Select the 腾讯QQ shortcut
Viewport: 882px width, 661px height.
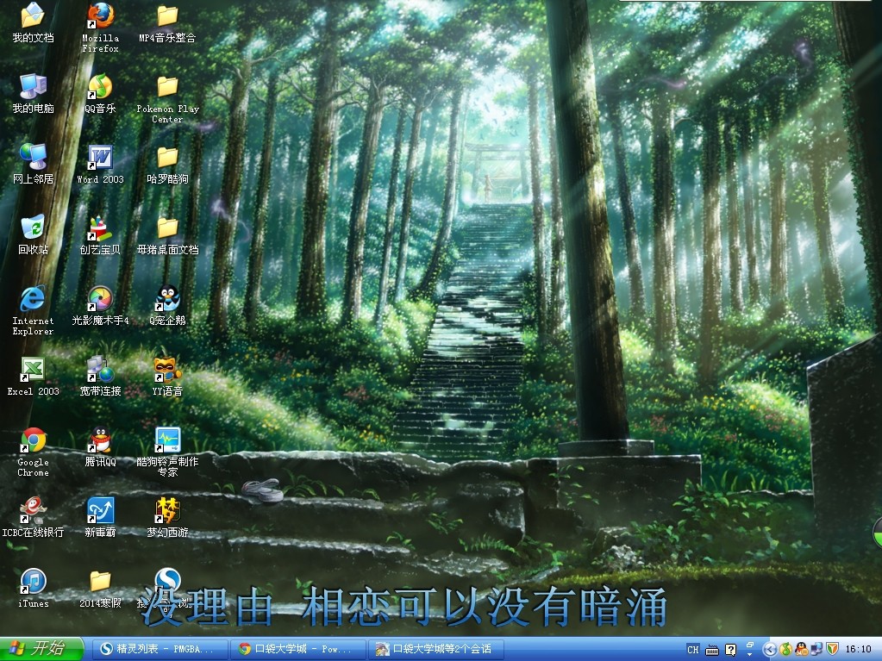tap(100, 447)
